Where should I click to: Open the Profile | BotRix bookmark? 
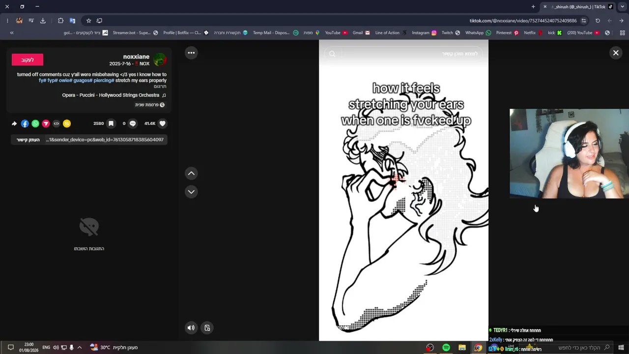point(186,33)
